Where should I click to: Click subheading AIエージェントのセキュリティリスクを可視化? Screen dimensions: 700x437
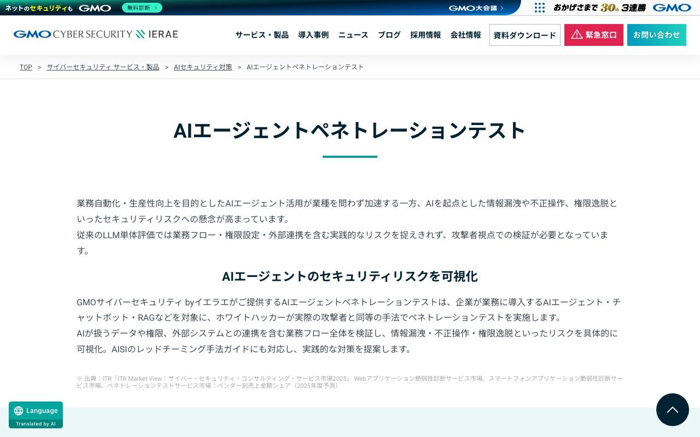pyautogui.click(x=350, y=276)
